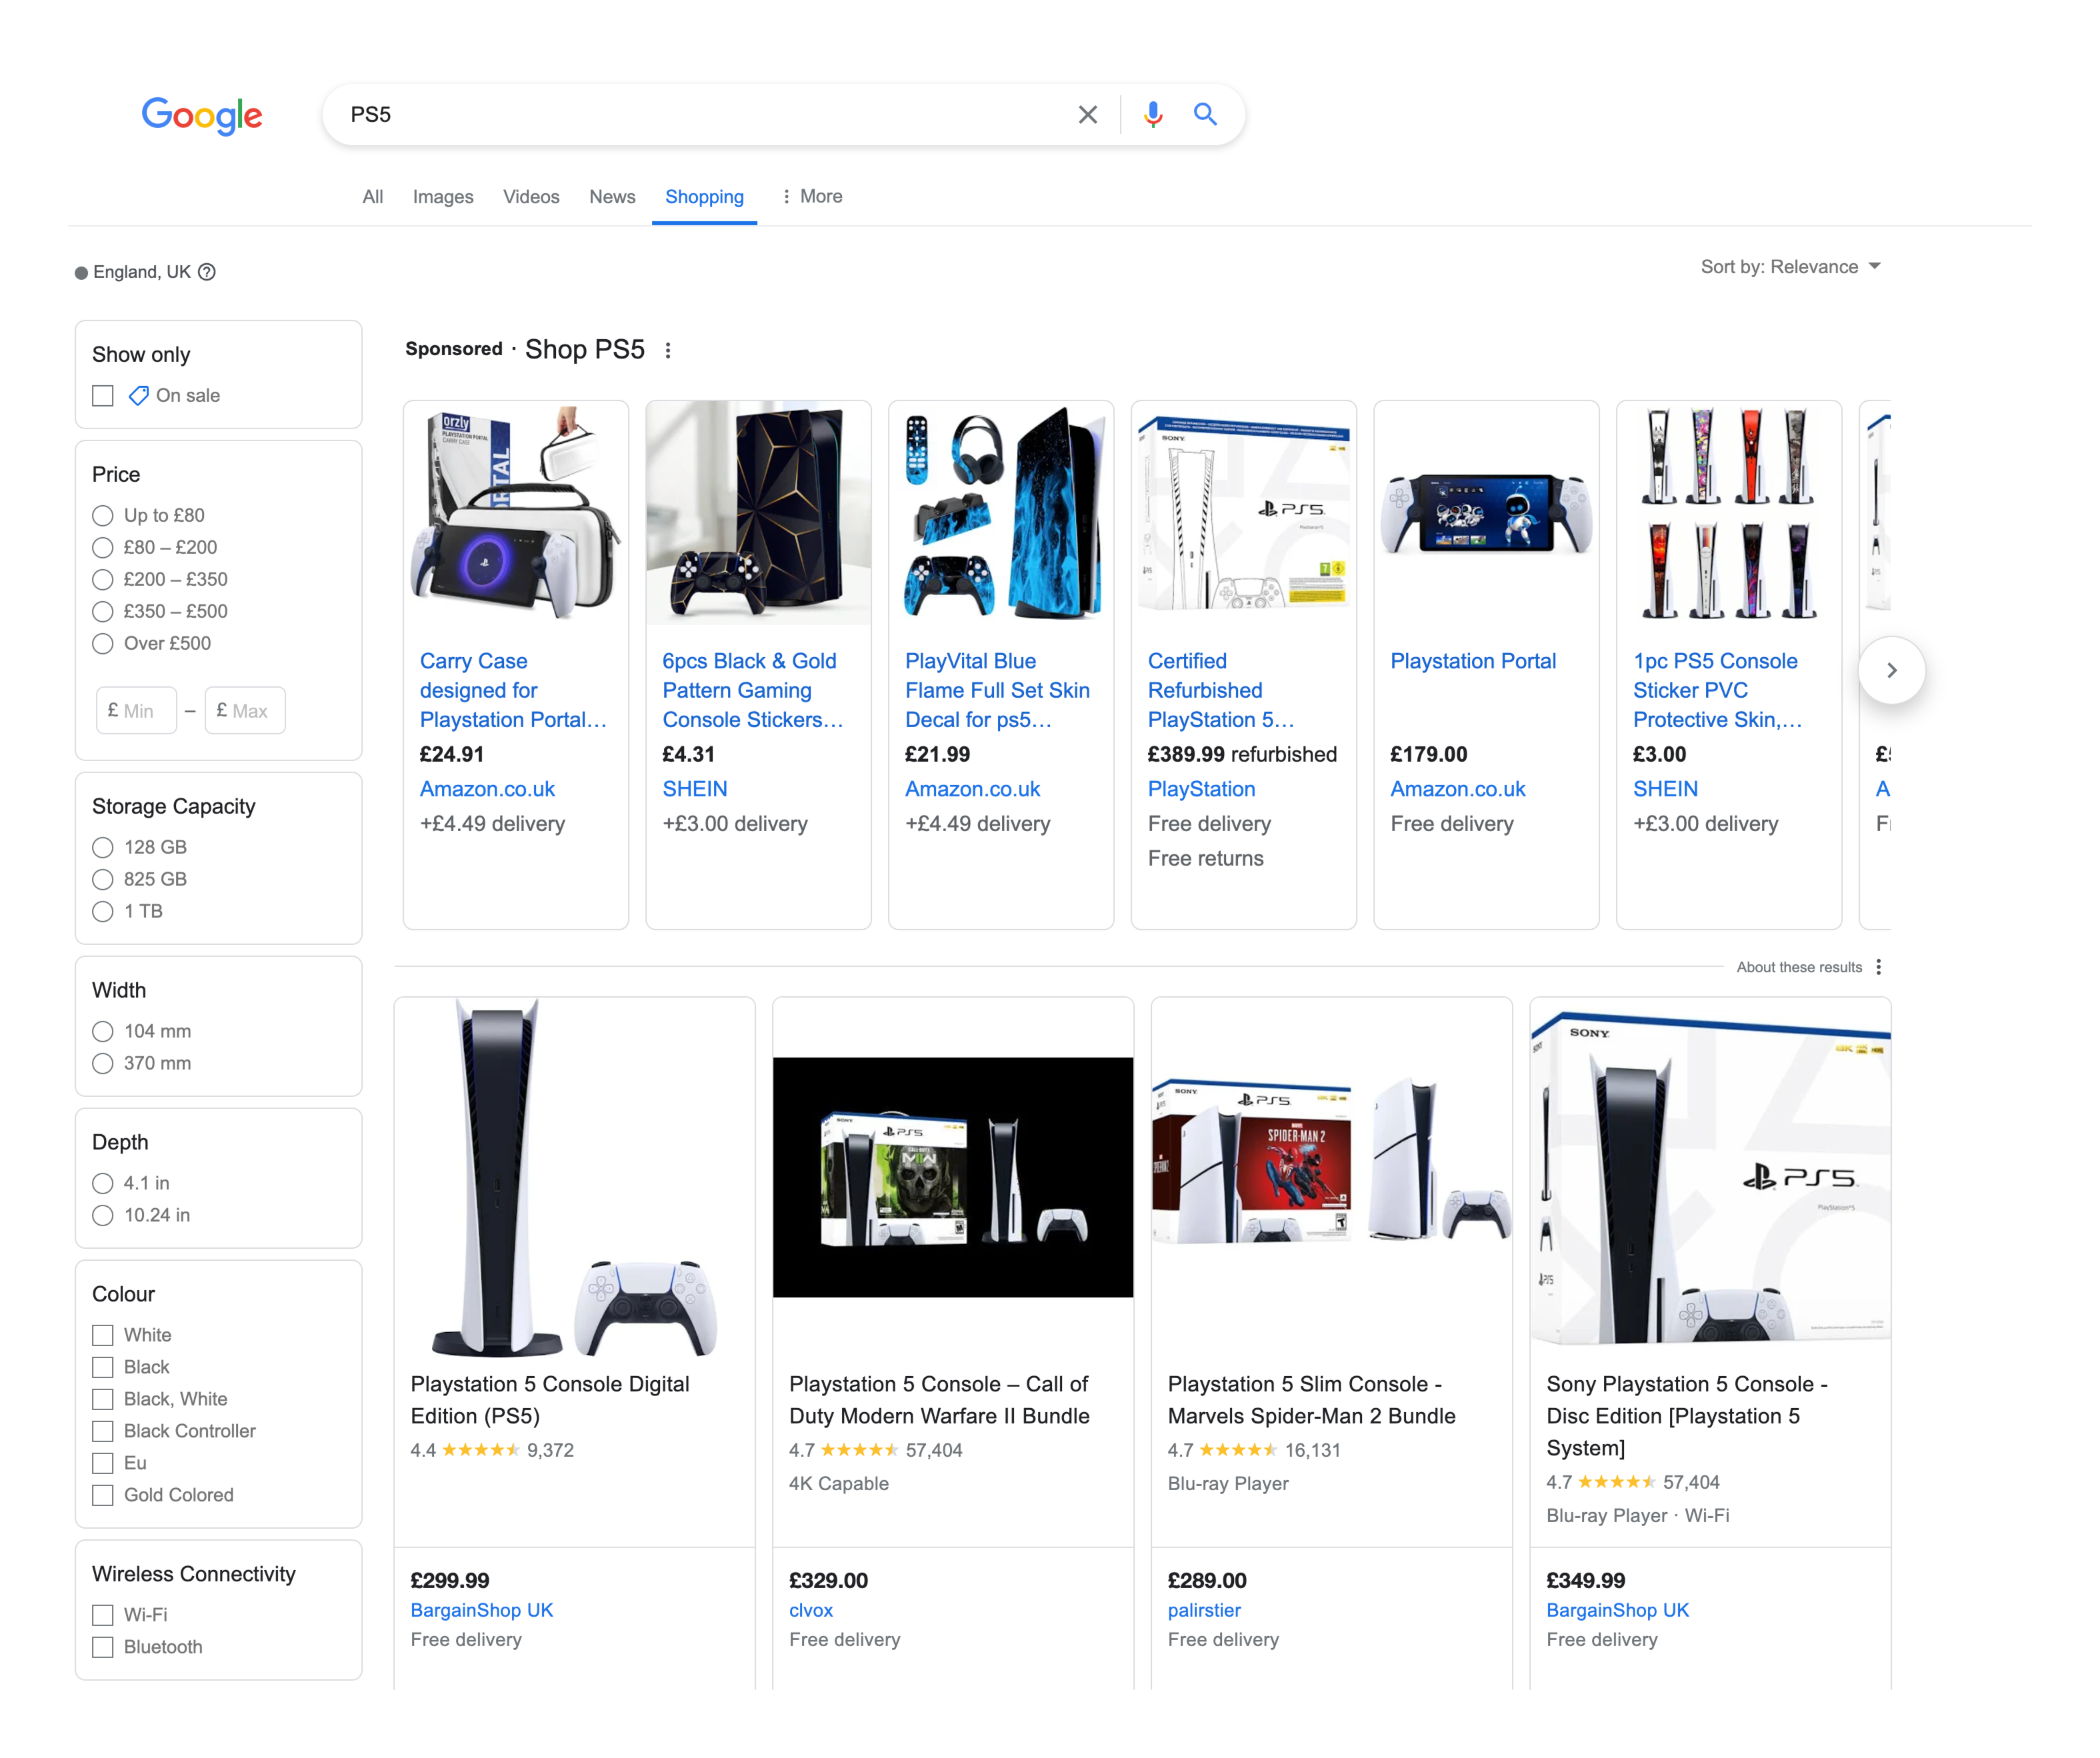This screenshot has width=2100, height=1758.
Task: Click the £ Min price field
Action: pyautogui.click(x=137, y=710)
